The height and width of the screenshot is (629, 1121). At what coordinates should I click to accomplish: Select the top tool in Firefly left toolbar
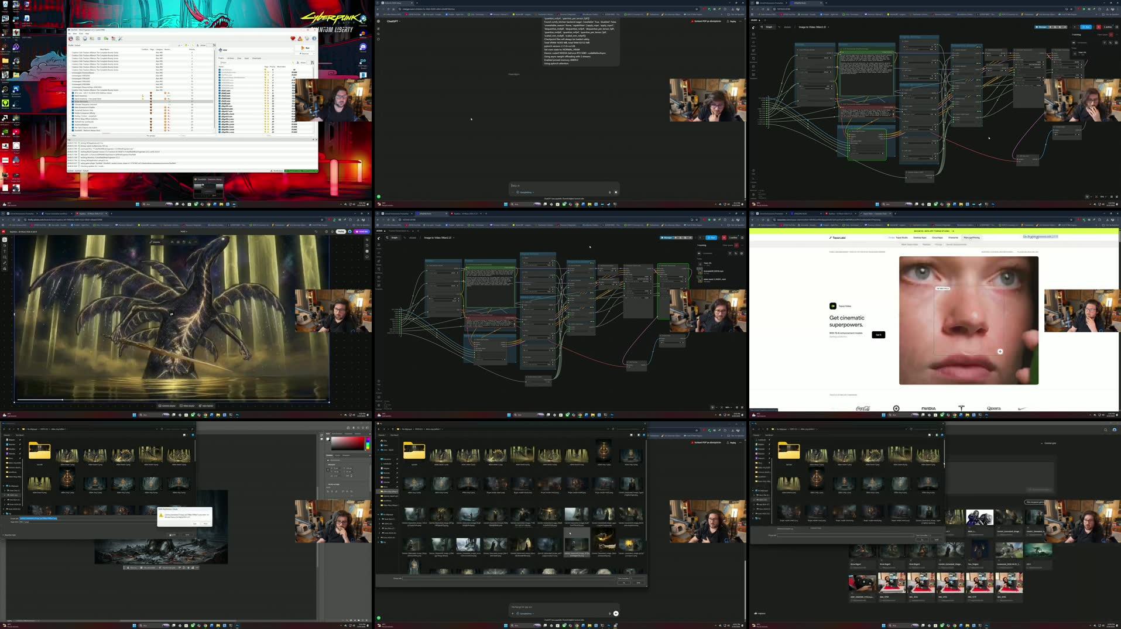click(5, 240)
